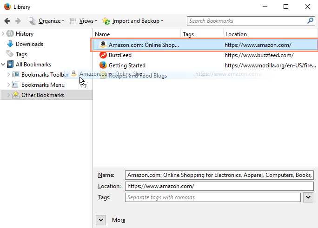Viewport: 318px width, 228px height.
Task: Collapse the All Bookmarks tree node
Action: tap(3, 65)
